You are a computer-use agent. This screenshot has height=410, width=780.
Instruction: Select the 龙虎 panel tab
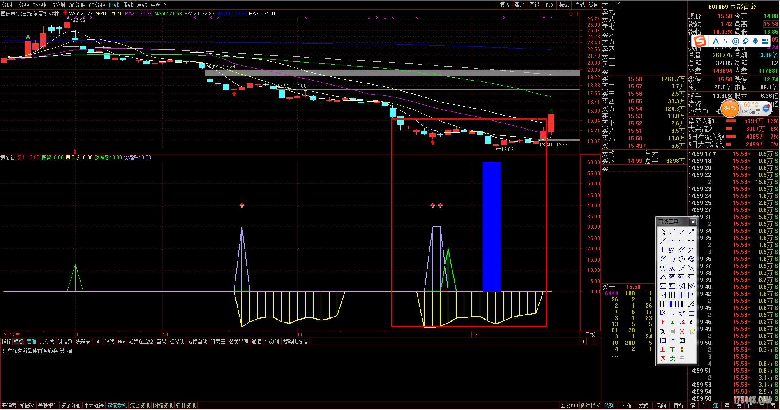tap(644, 405)
